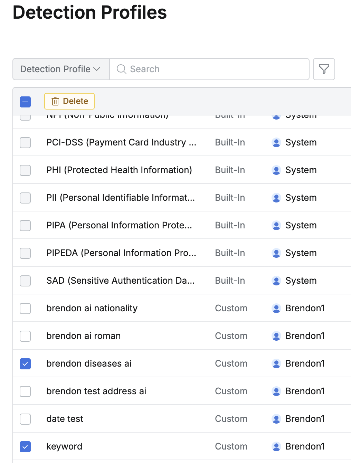Image resolution: width=351 pixels, height=463 pixels.
Task: Click the filter funnel icon
Action: (x=324, y=69)
